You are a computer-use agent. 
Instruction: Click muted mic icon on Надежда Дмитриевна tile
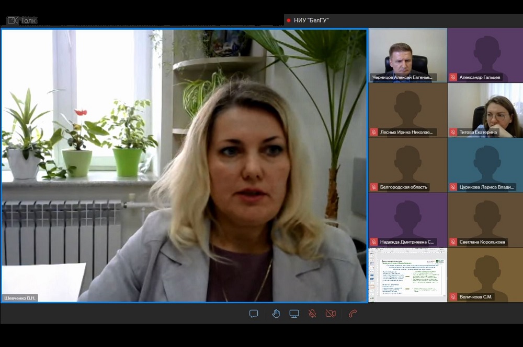[x=374, y=242]
